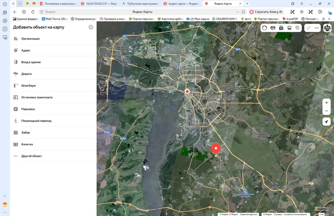
Task: Click the my location arrow button
Action: coord(326,122)
